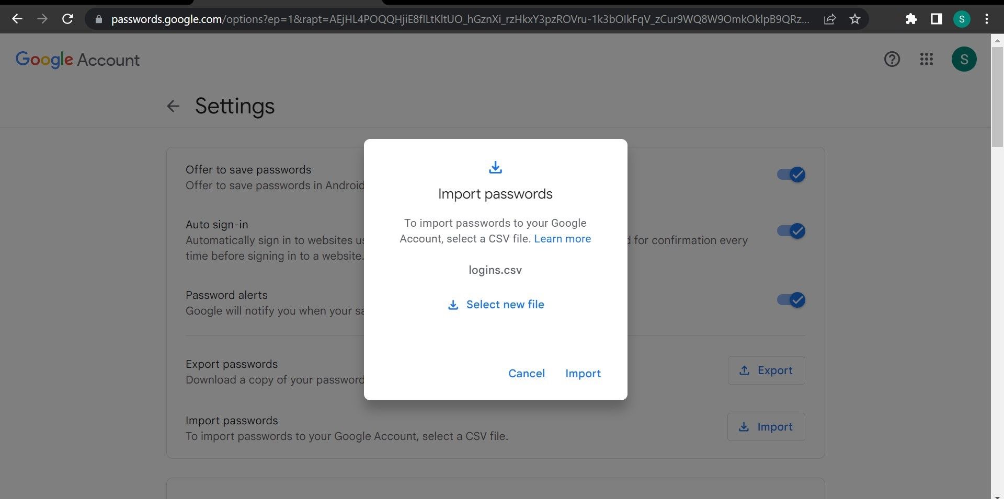The image size is (1004, 499).
Task: Click the share icon in the address bar
Action: click(x=829, y=19)
